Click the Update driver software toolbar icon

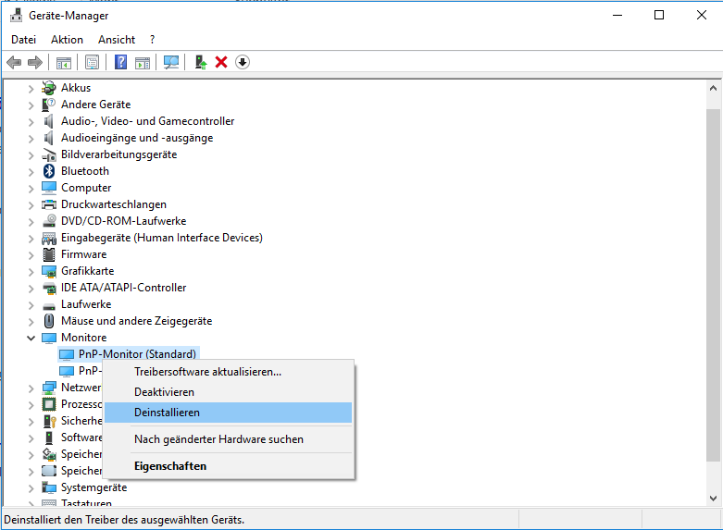pos(201,62)
